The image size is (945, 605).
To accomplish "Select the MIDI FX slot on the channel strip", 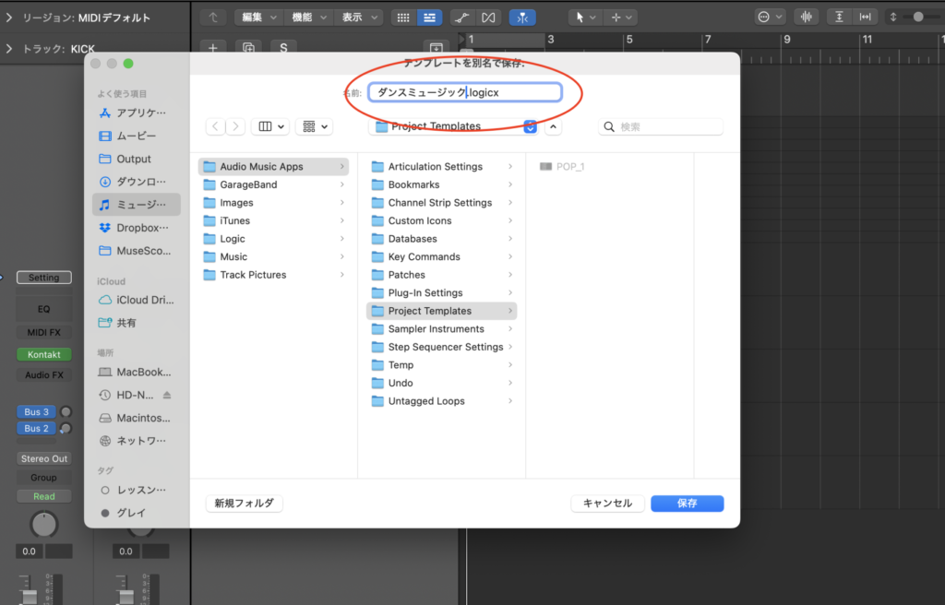I will (43, 332).
